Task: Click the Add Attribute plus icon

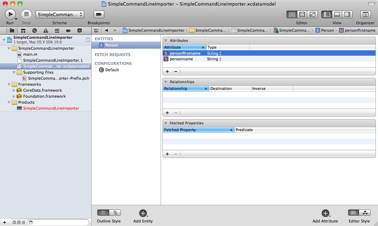Action: pos(325,213)
